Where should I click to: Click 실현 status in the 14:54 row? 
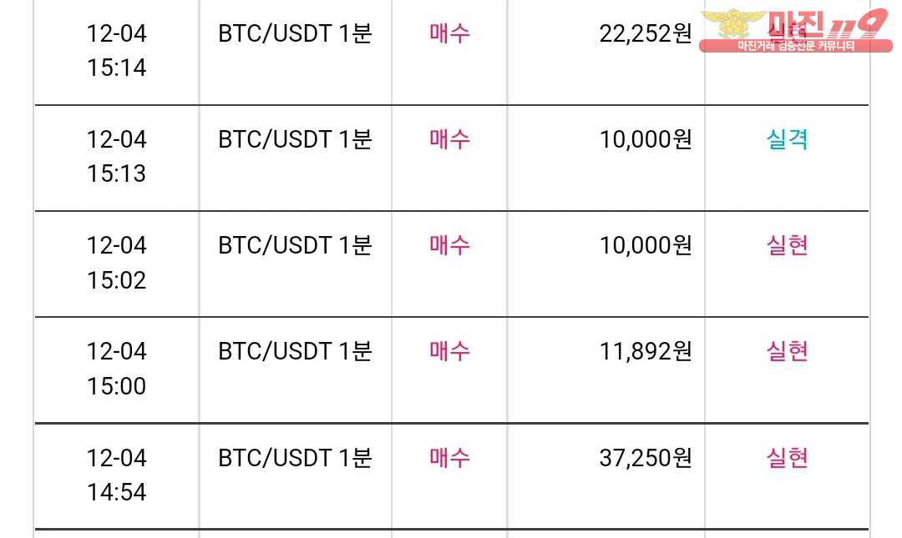point(788,458)
